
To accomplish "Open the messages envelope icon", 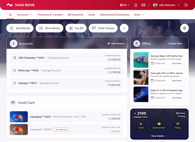I will (143, 5).
